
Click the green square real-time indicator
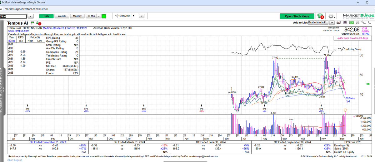pyautogui.click(x=104, y=16)
